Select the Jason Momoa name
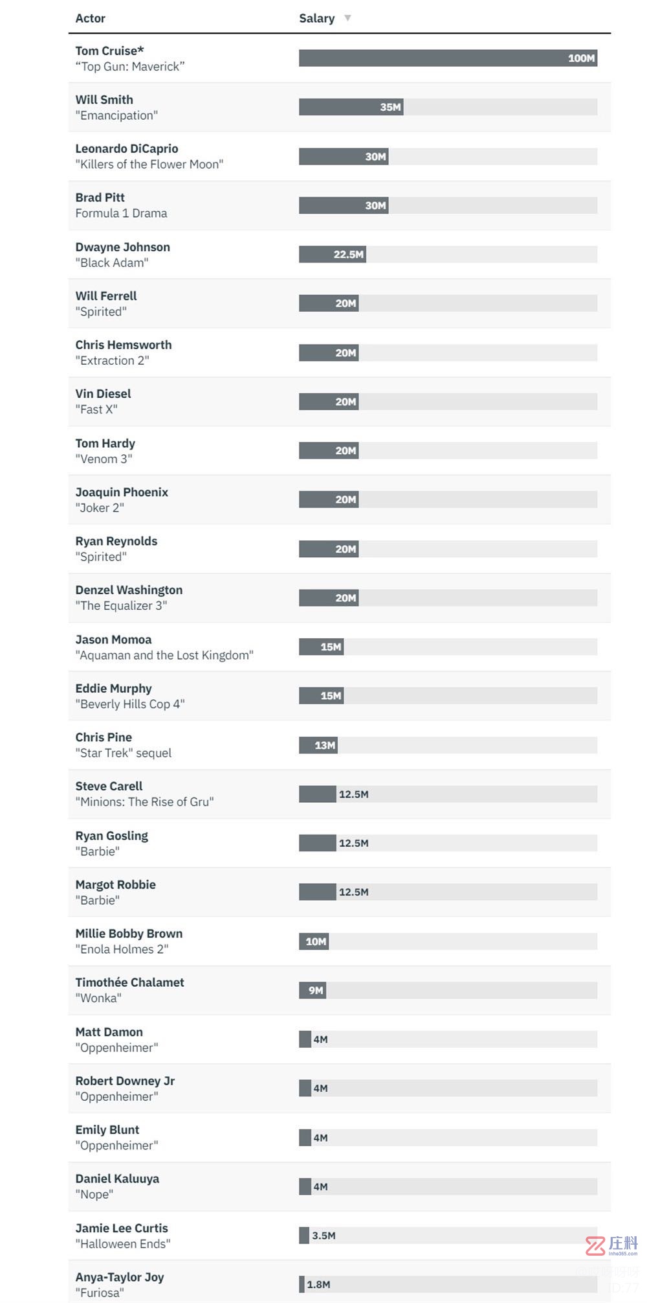 click(113, 640)
